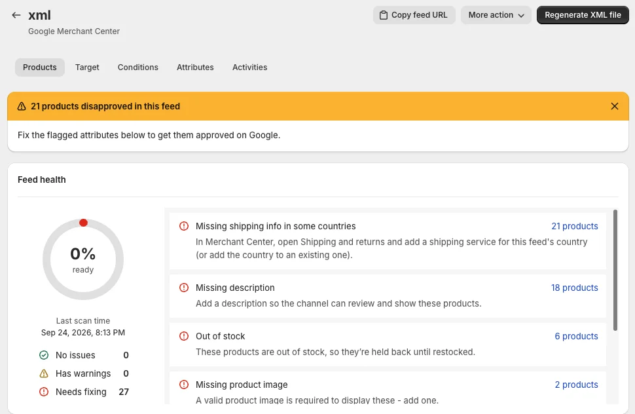
Task: Click the yellow warning icon beside Has warnings
Action: tap(44, 373)
